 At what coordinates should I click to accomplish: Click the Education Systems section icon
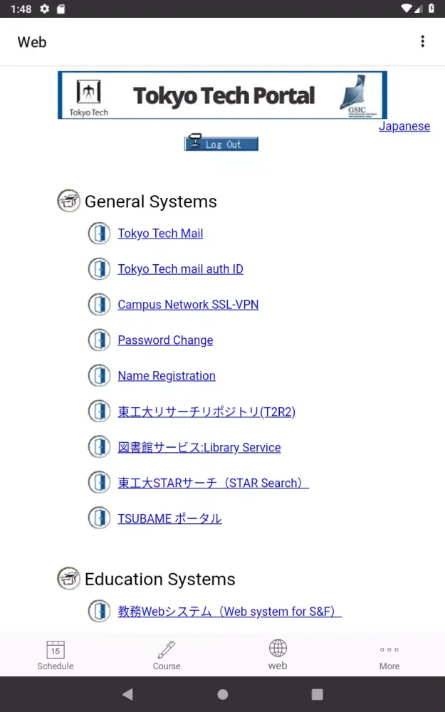click(68, 579)
